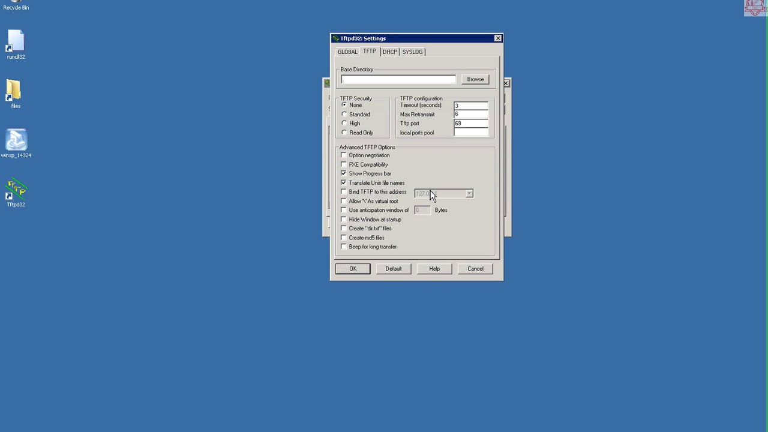Click the local ports pool field
Screen dimensions: 768x432
[x=471, y=133]
